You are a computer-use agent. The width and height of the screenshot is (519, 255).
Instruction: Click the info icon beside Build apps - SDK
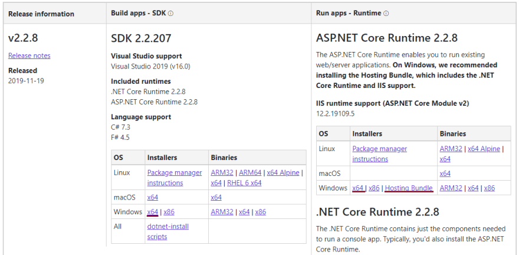(x=171, y=14)
